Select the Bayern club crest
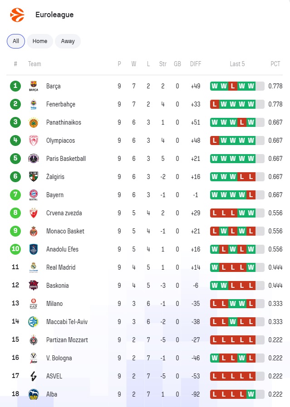Image resolution: width=290 pixels, height=407 pixels. 34,195
